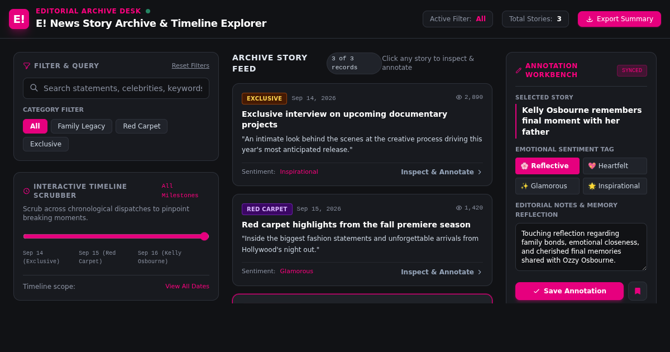Screen dimensions: 670x352
Task: Click the magnifier icon in search box
Action: (34, 88)
